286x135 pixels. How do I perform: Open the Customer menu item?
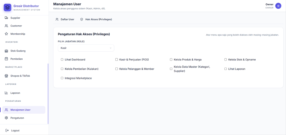click(x=24, y=26)
